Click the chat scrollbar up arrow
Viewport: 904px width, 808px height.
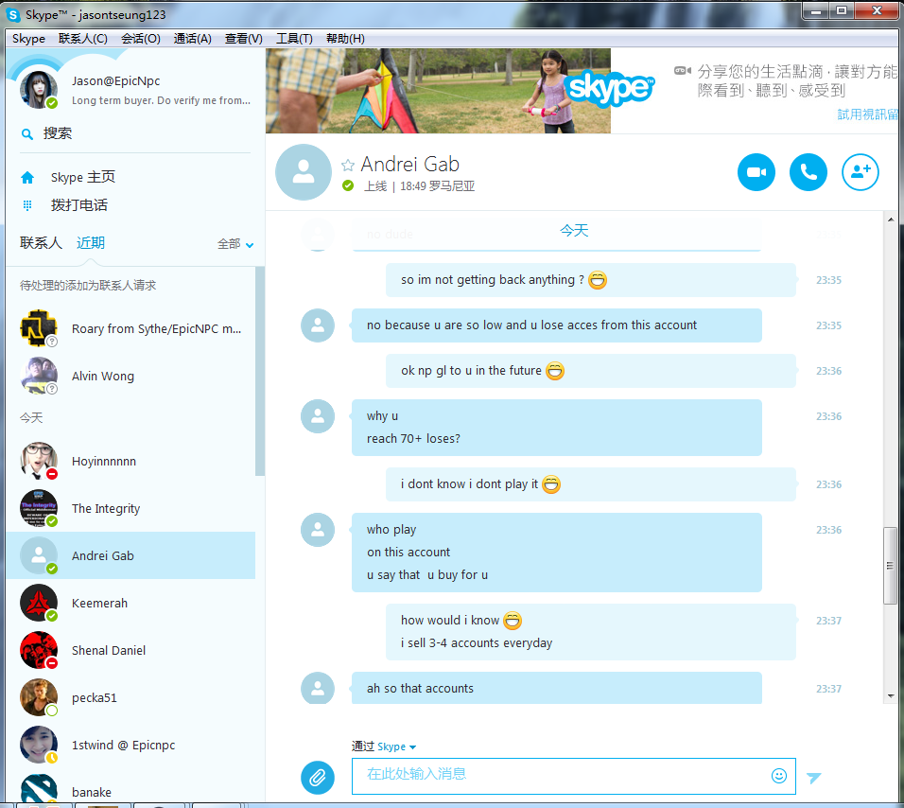891,220
